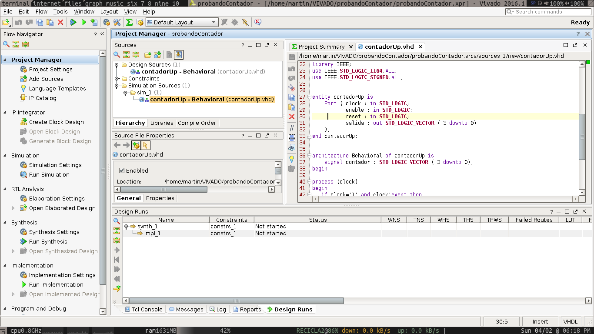Screen dimensions: 594x334
Task: Switch to the Compile Order tab
Action: (197, 123)
